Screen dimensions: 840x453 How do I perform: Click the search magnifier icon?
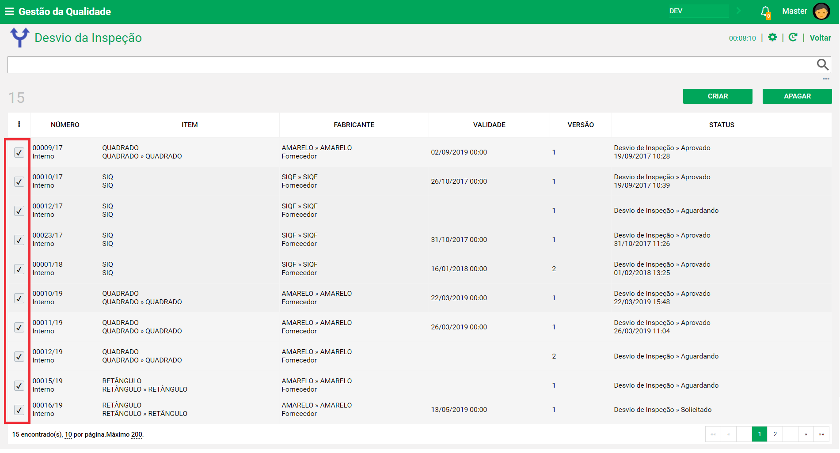point(822,64)
